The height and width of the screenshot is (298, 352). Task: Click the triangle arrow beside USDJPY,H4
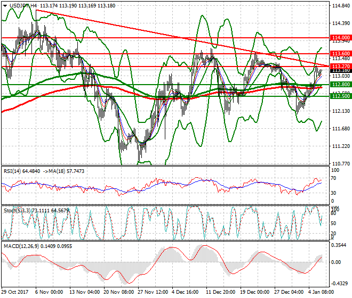[5, 6]
